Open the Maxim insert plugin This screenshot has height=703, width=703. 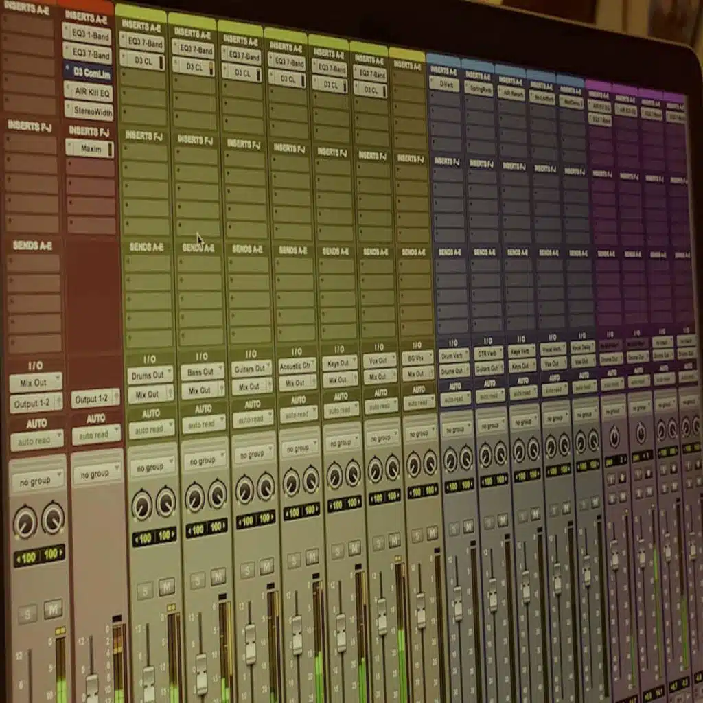pos(89,148)
